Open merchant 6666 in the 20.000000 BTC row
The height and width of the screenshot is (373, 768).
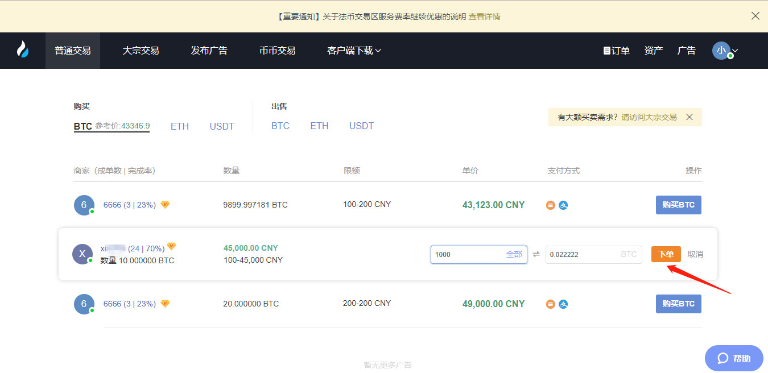pyautogui.click(x=130, y=304)
